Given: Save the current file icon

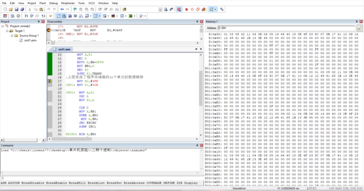Looking at the screenshot, I should pos(16,9).
